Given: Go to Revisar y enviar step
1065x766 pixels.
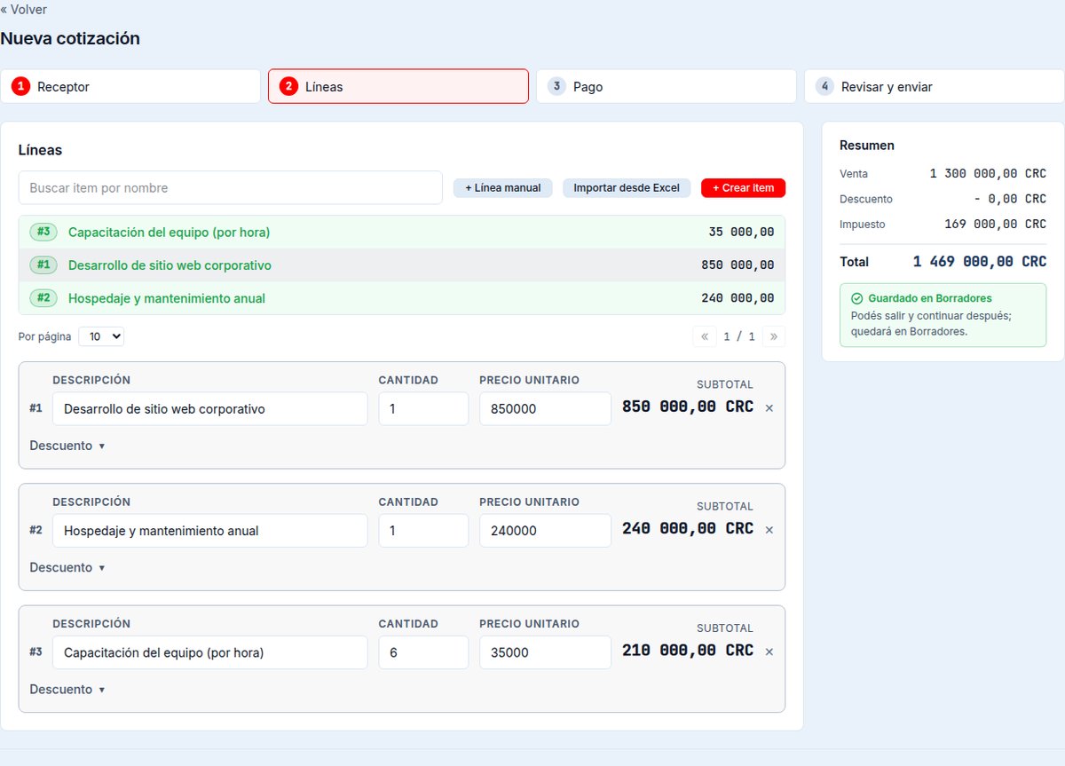Looking at the screenshot, I should [x=935, y=86].
